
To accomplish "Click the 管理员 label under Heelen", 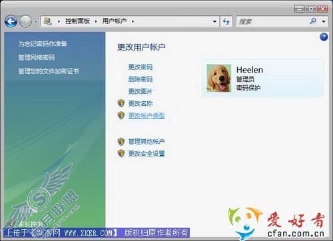I will pos(245,79).
